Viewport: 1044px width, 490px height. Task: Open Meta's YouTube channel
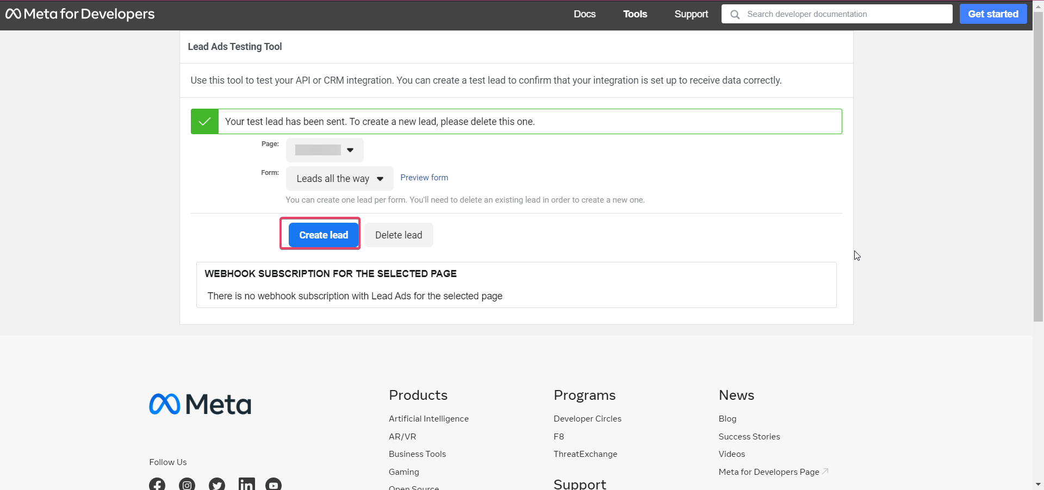click(273, 483)
